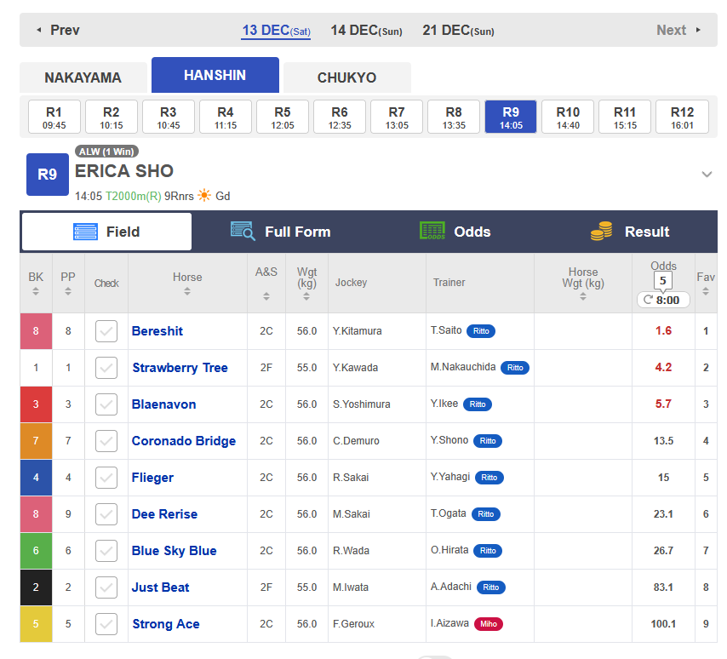Tick the checkbox for Strawberry Tree
Viewport: 727px width, 659px height.
pos(106,368)
